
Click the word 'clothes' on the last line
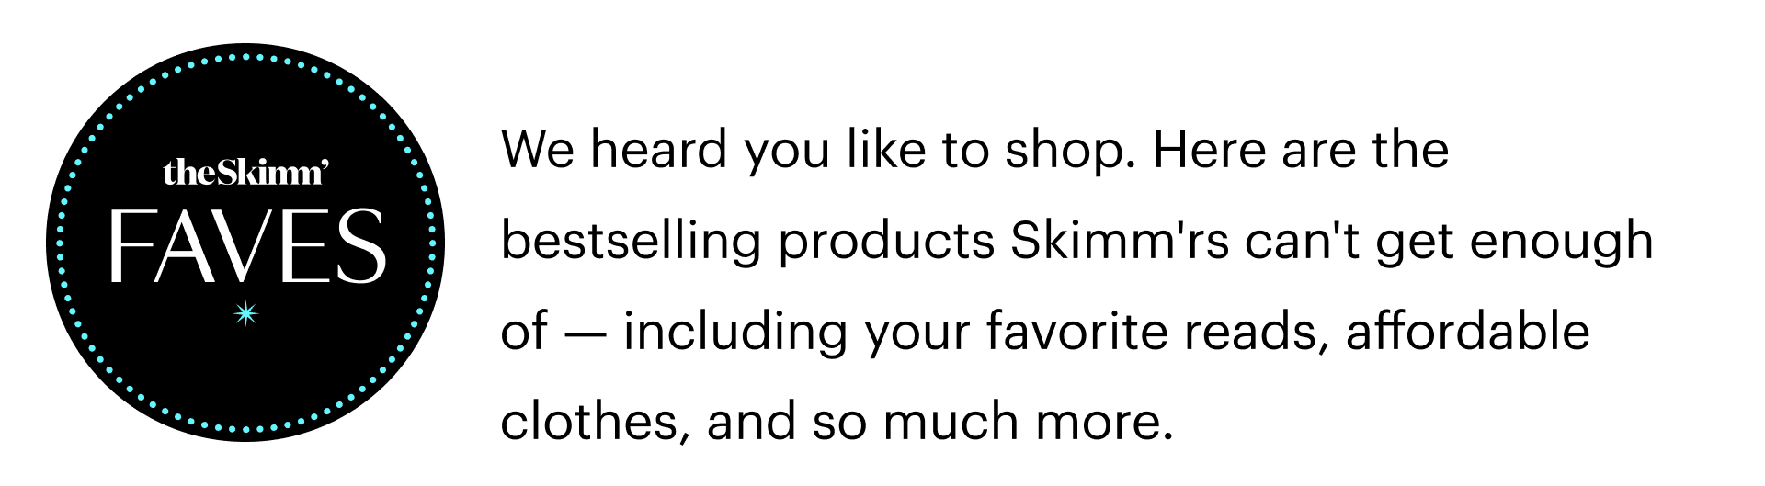coord(589,423)
